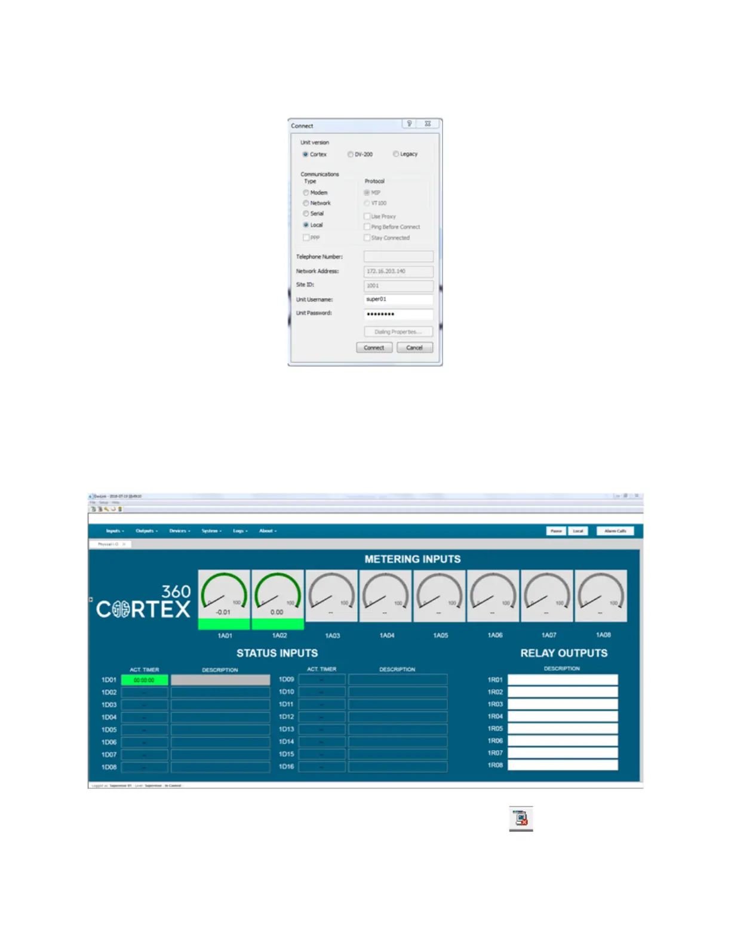Viewport: 731px width, 946px height.
Task: Click the Alarm Calls button
Action: tap(615, 530)
